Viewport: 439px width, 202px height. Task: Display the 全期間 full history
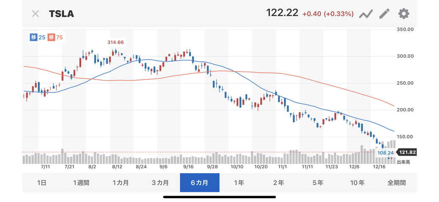397,183
